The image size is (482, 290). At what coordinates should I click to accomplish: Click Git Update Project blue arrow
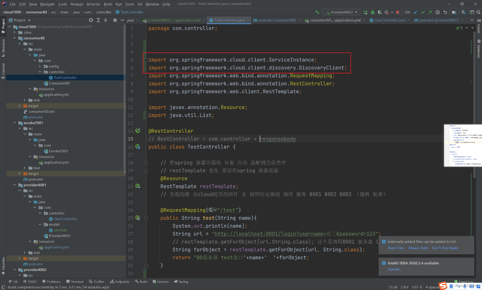point(416,12)
